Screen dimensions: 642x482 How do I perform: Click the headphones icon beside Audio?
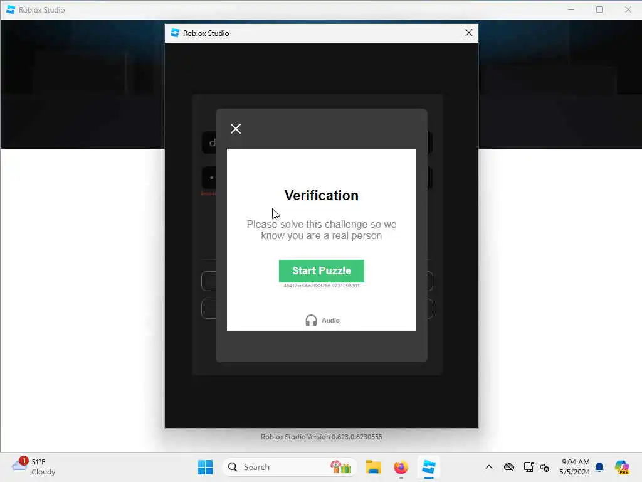click(311, 320)
